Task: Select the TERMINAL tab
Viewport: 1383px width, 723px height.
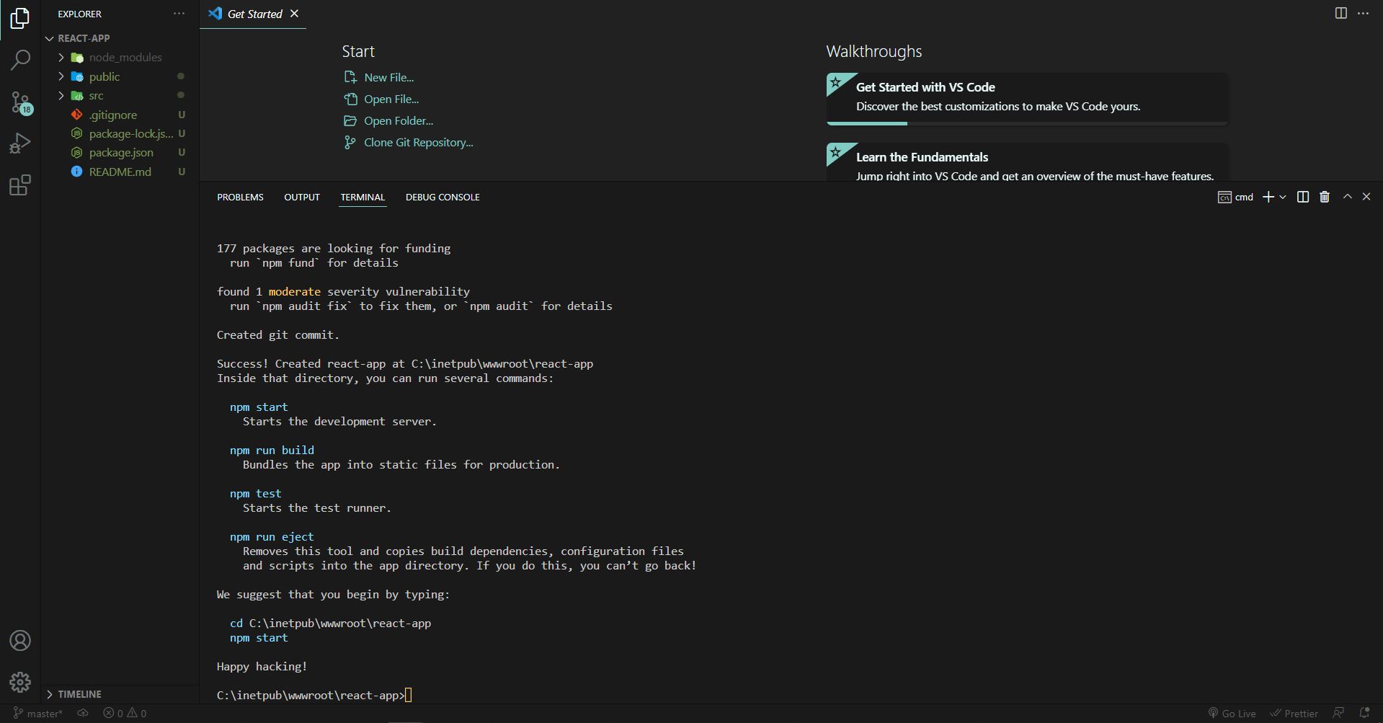Action: pyautogui.click(x=363, y=197)
